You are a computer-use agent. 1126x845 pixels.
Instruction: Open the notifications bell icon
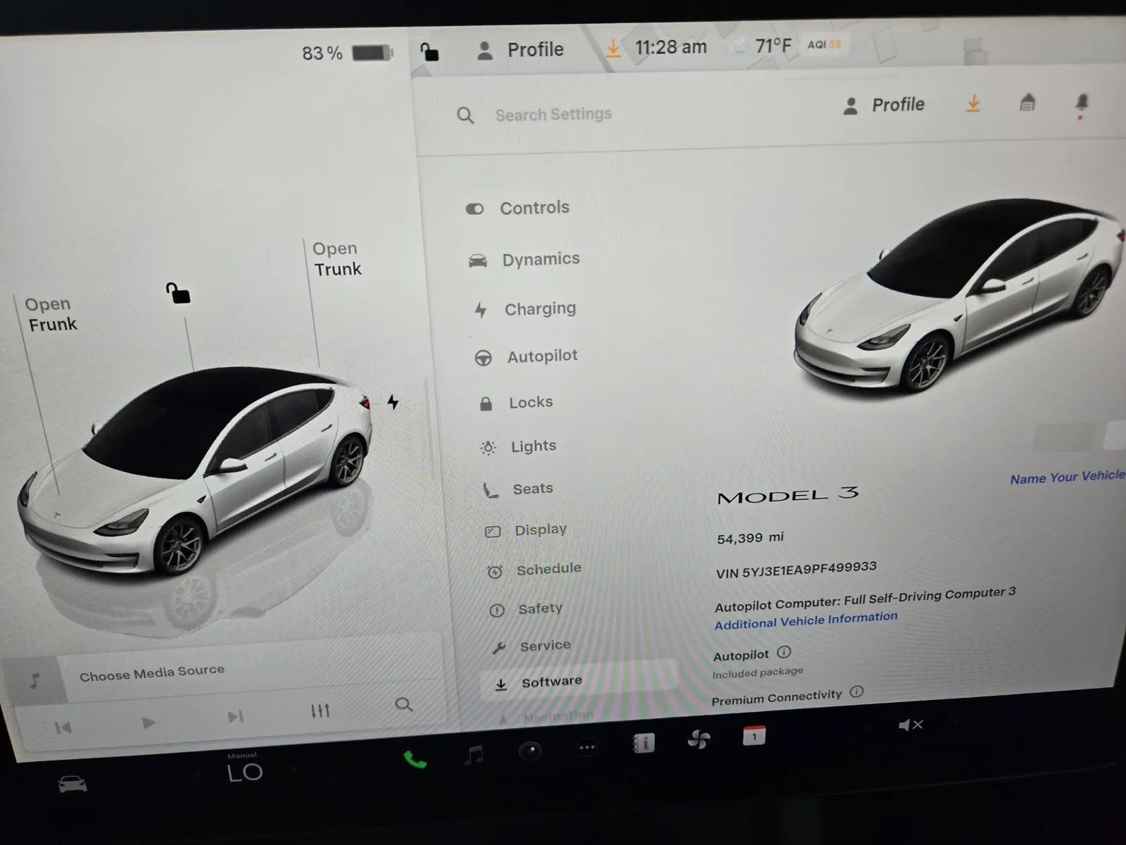point(1082,104)
